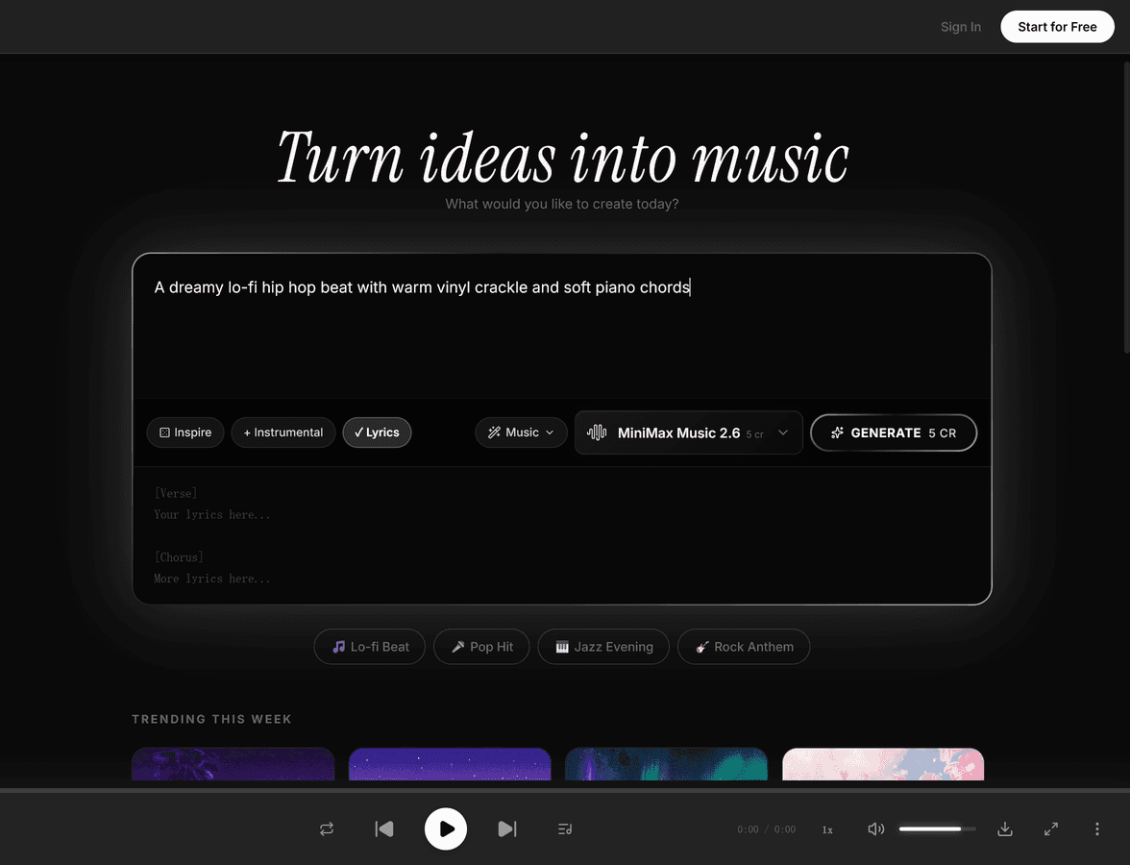Open the starry blue trending thumbnail
1130x865 pixels.
coord(450,764)
